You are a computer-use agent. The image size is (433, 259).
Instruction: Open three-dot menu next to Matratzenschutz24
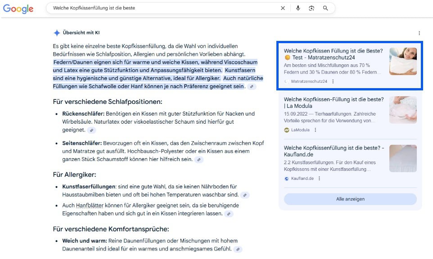click(x=333, y=81)
